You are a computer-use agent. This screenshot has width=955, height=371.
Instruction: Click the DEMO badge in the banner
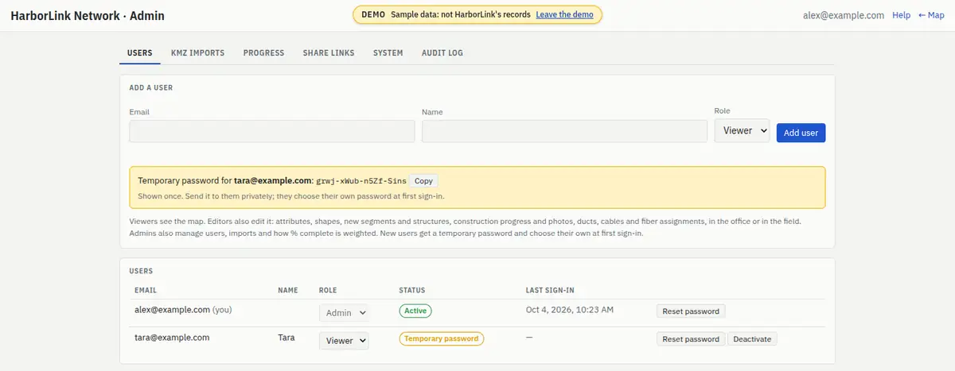[373, 14]
